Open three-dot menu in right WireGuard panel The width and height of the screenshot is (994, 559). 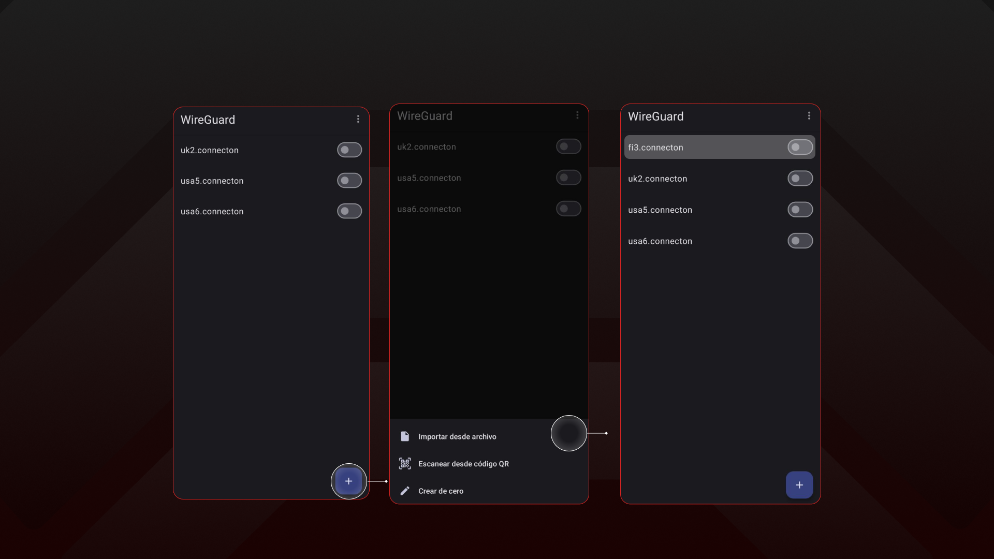coord(809,116)
